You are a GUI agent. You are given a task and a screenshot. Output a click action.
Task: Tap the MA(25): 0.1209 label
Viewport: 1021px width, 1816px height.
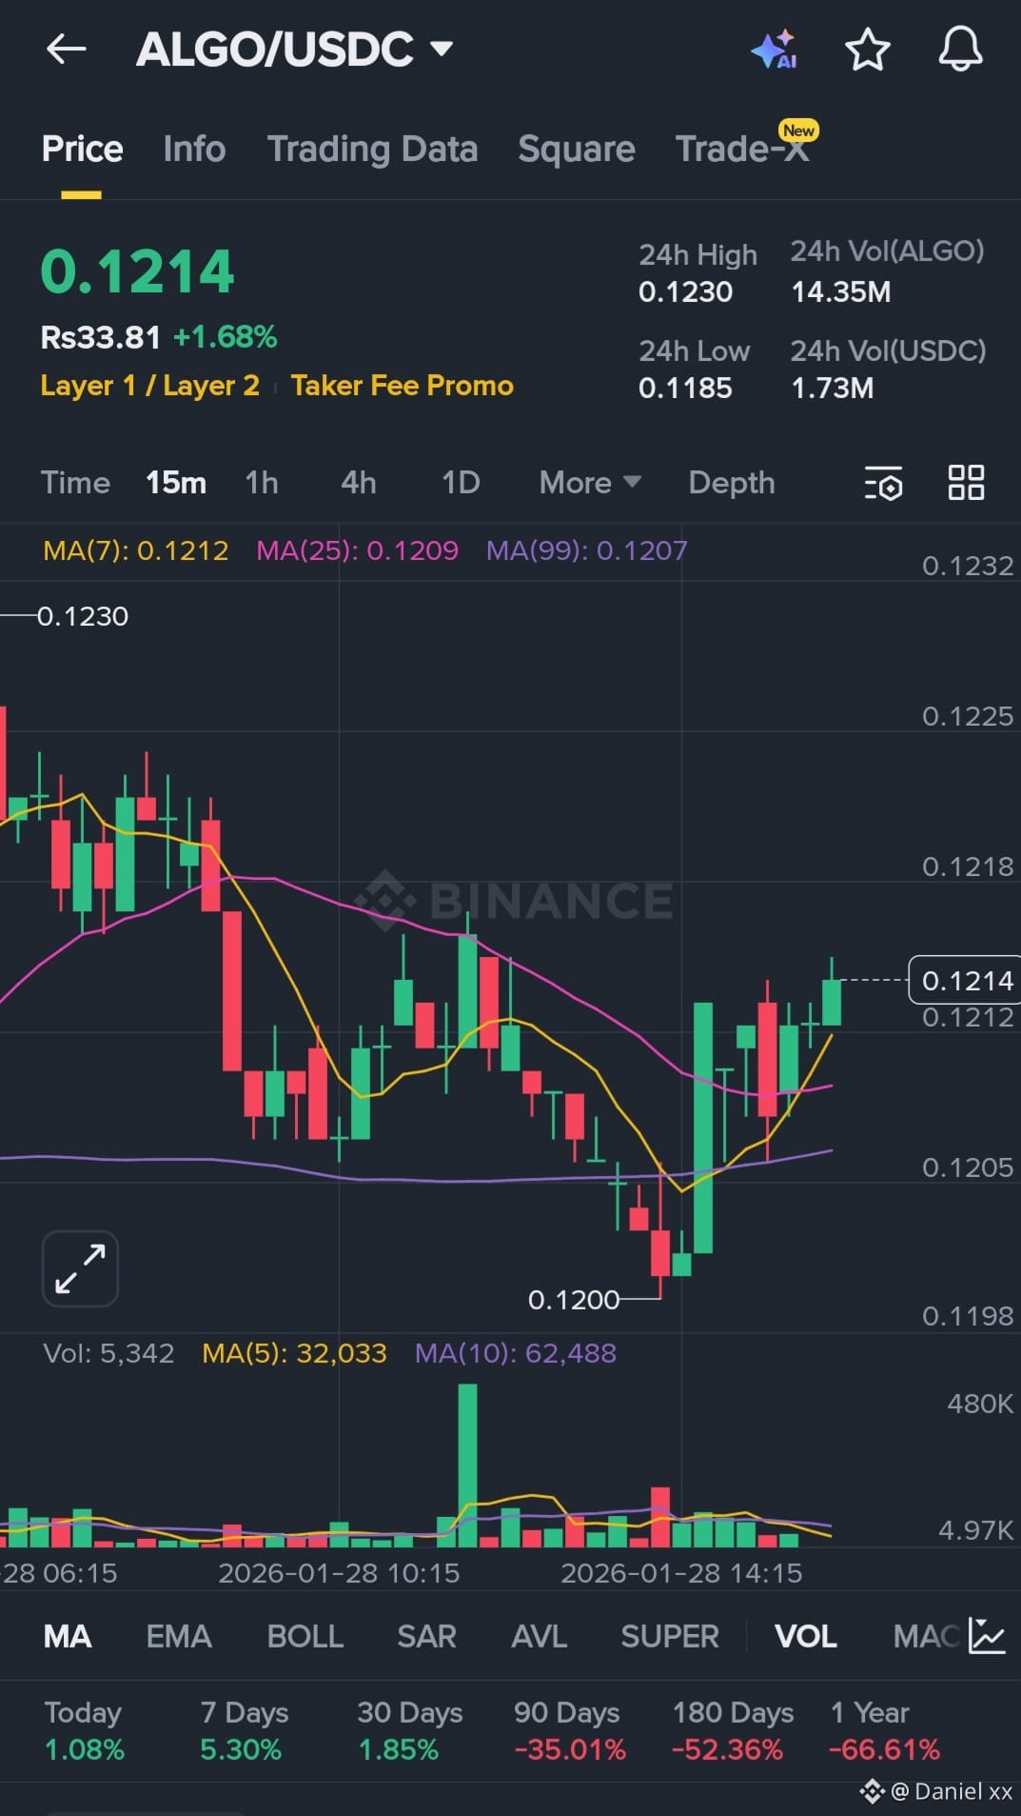[x=357, y=550]
